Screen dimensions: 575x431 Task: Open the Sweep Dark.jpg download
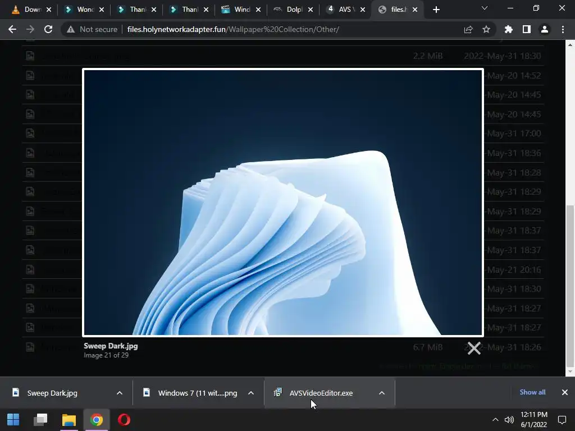click(x=52, y=393)
